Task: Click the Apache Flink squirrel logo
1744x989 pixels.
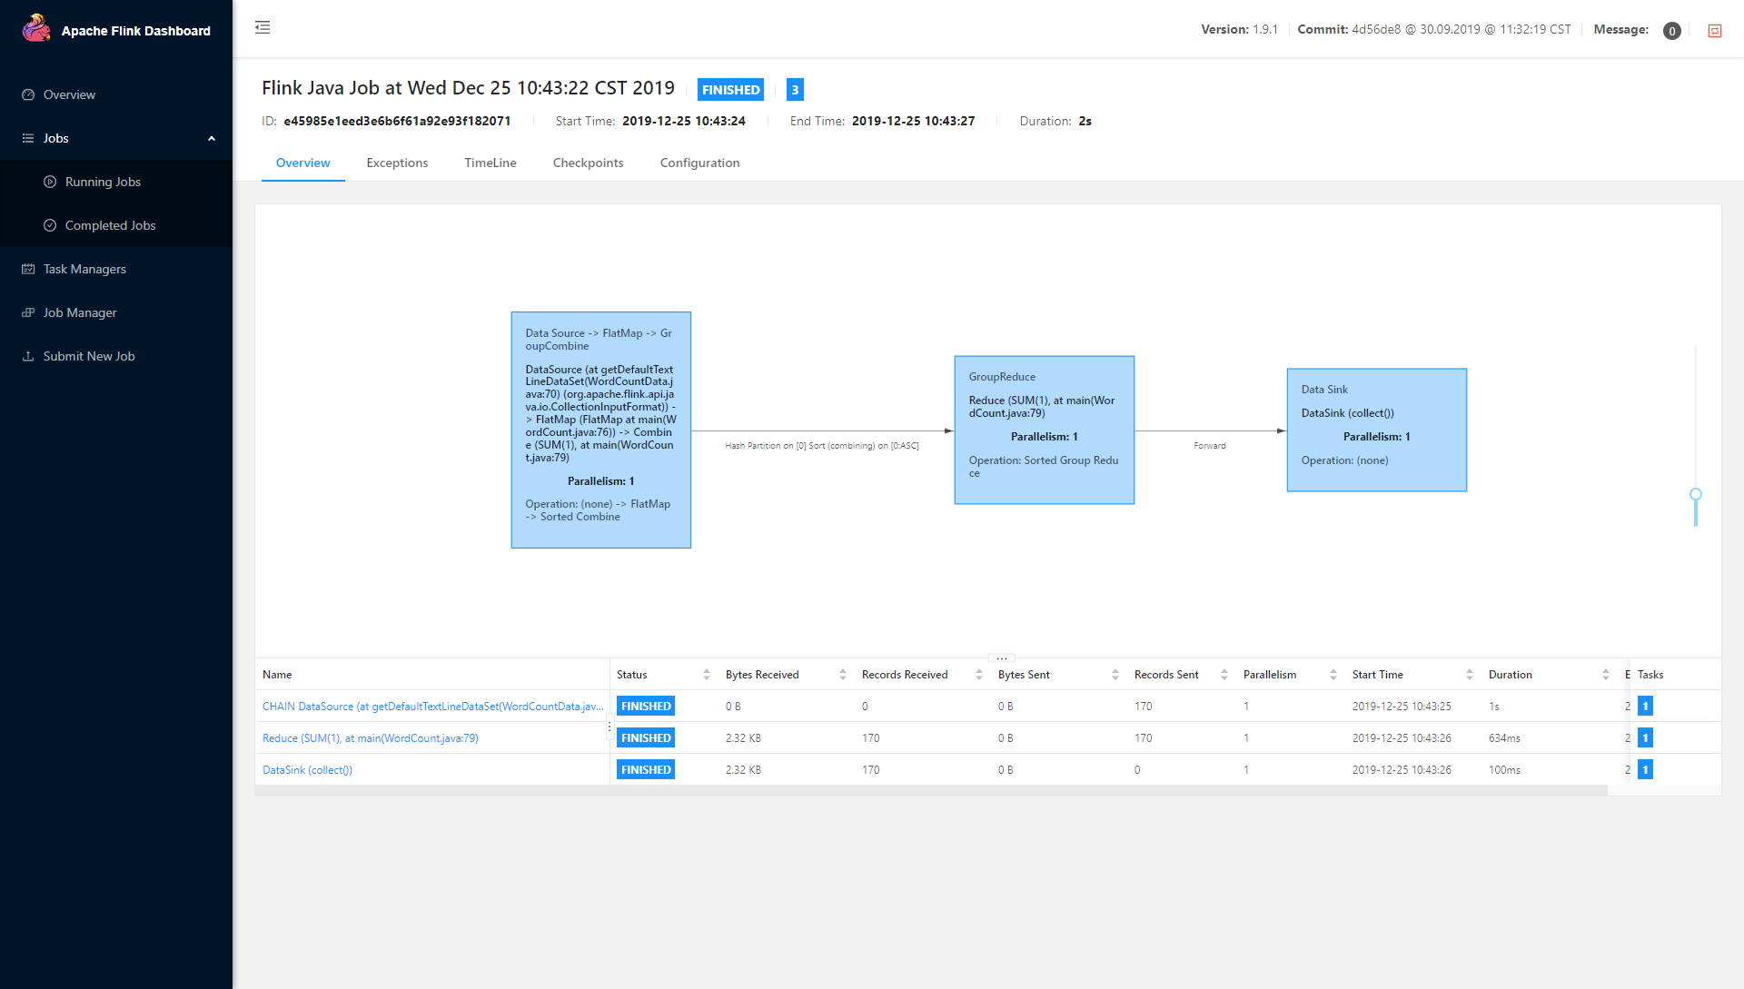Action: pos(36,29)
